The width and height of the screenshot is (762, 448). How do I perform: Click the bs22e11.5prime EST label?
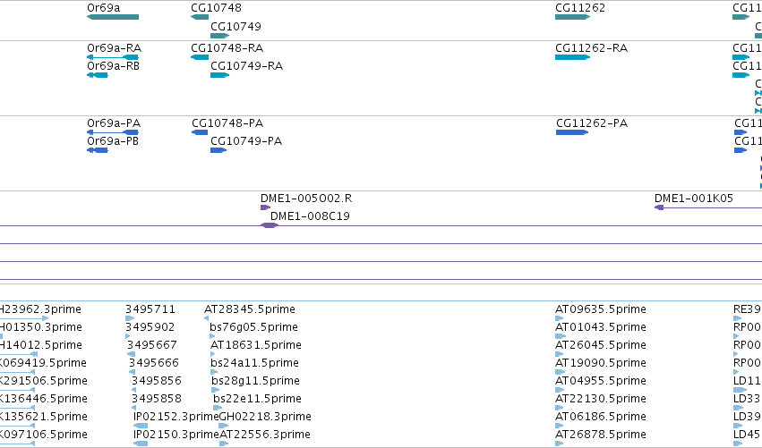(257, 399)
